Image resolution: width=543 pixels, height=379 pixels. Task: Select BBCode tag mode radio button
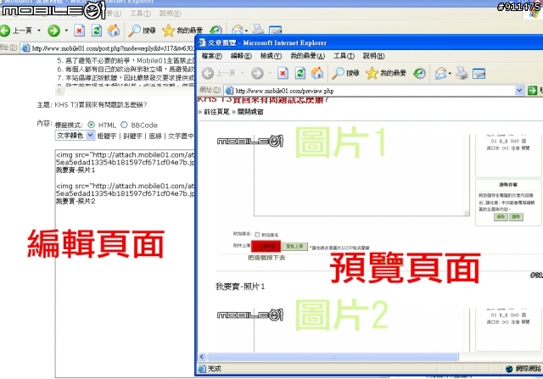tap(124, 125)
